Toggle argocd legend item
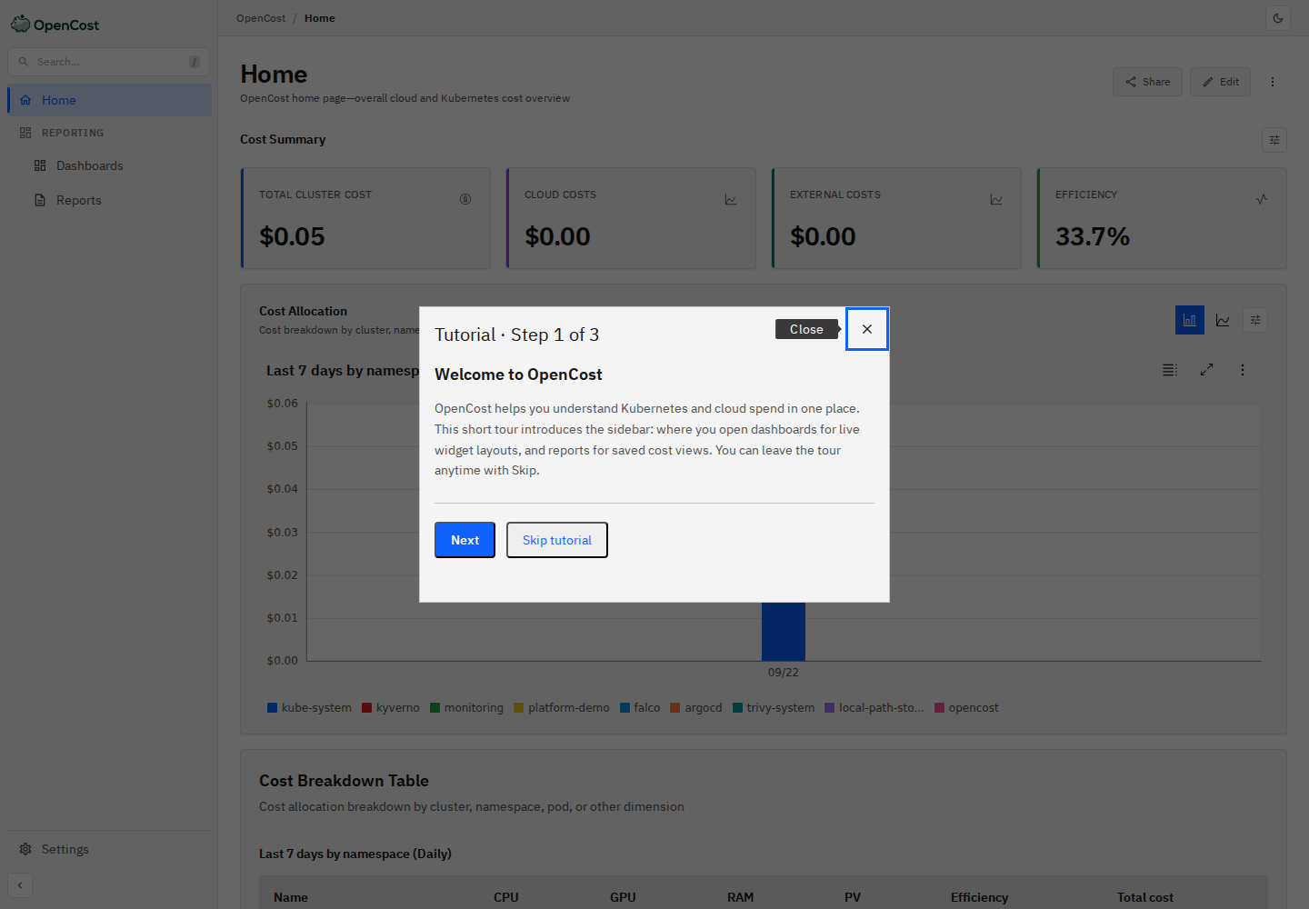This screenshot has width=1309, height=909. tap(696, 708)
